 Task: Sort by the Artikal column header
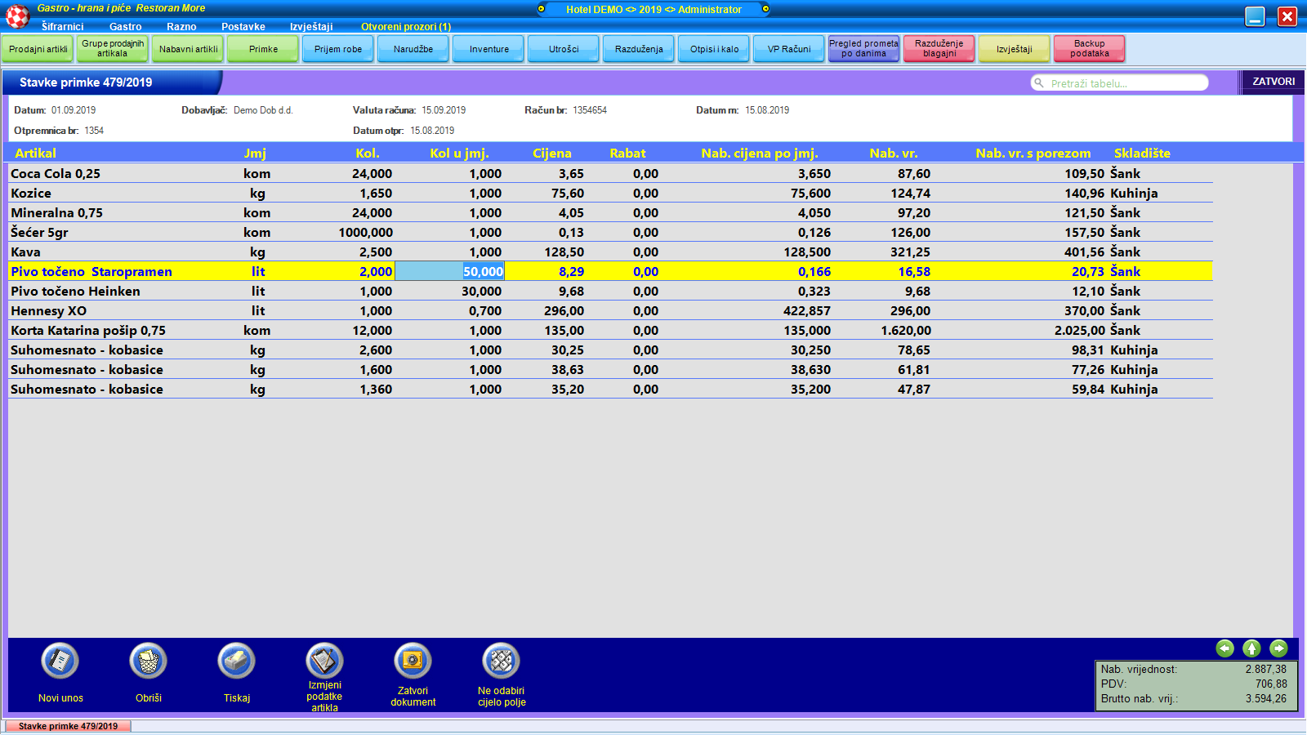point(36,154)
